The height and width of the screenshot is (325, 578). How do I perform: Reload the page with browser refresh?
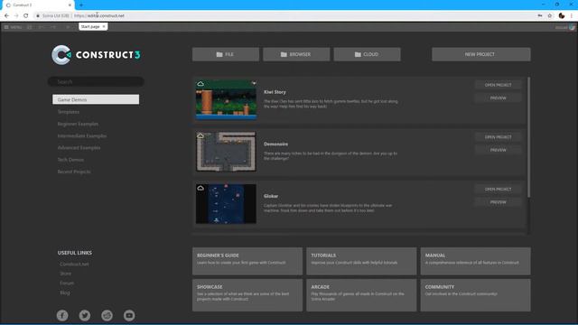point(26,16)
